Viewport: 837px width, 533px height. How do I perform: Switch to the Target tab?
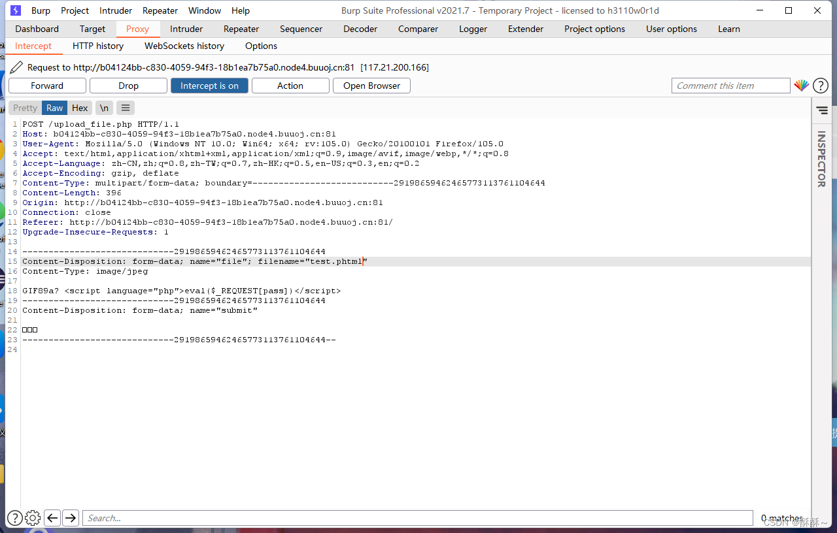pyautogui.click(x=92, y=29)
